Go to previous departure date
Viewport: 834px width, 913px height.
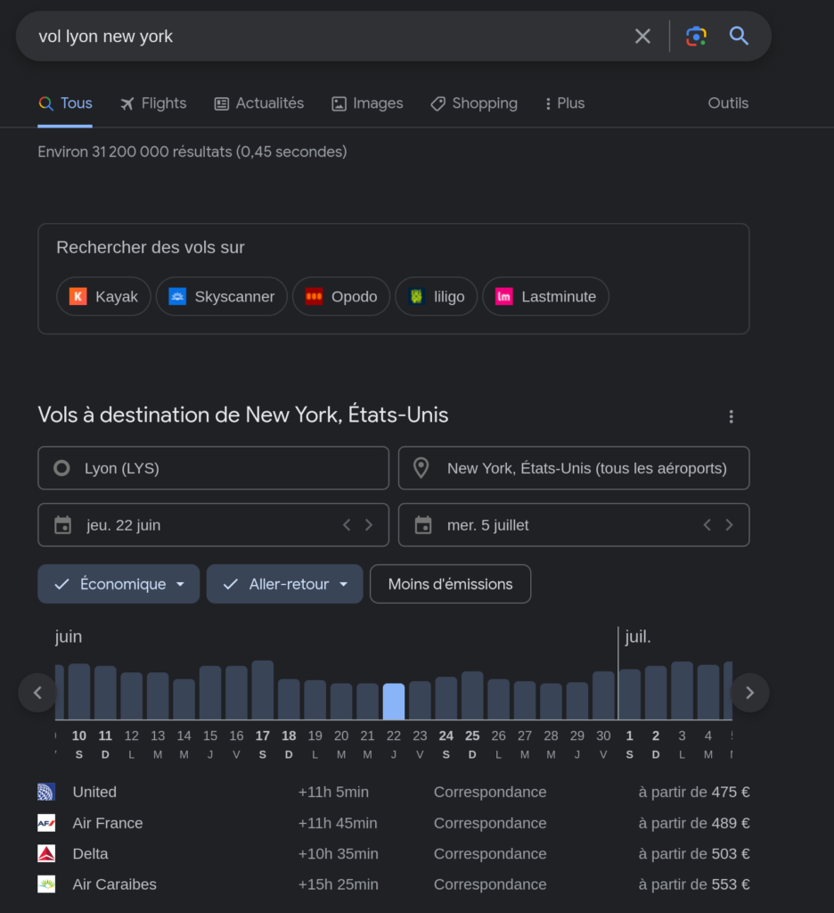tap(347, 525)
